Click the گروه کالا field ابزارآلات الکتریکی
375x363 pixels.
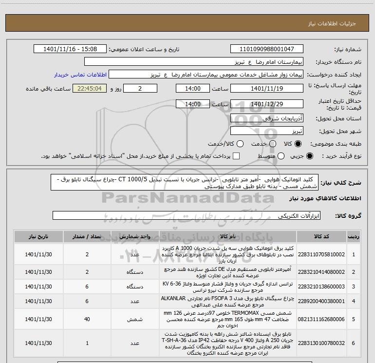pos(187,215)
